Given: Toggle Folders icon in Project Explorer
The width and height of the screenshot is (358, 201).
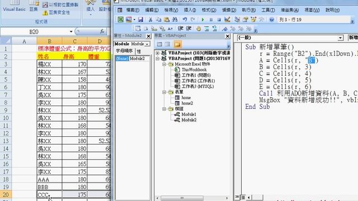Looking at the screenshot, I should [177, 44].
